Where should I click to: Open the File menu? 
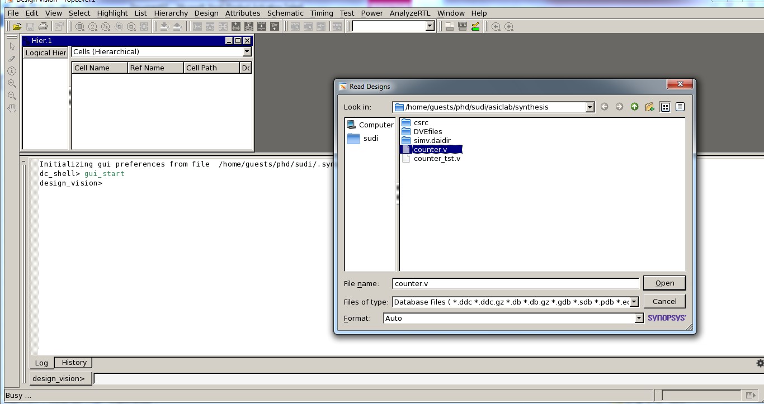(13, 13)
